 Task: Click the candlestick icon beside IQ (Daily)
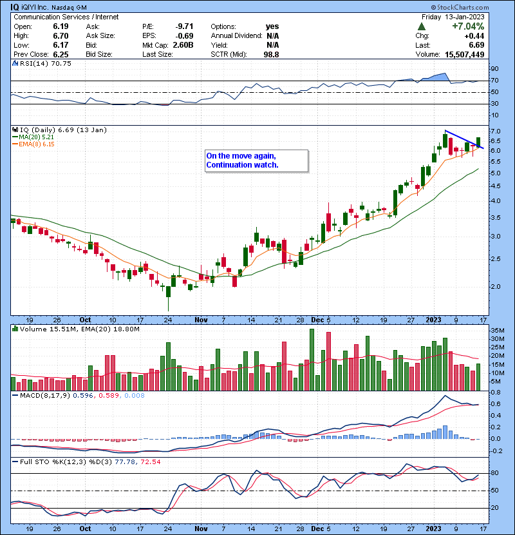tap(15, 130)
